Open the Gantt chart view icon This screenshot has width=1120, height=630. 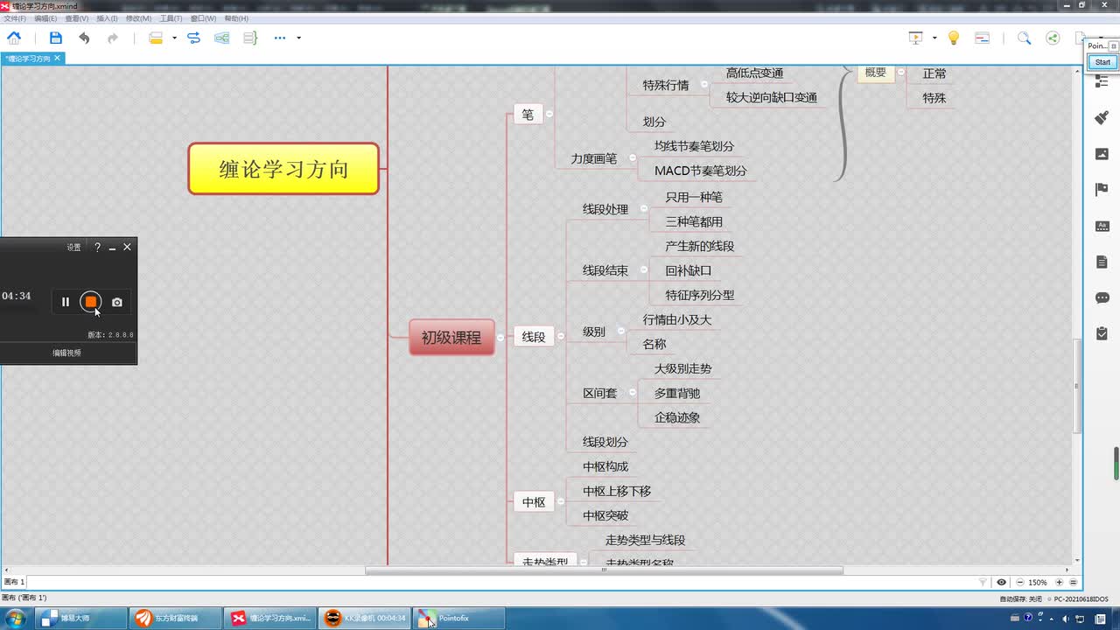[982, 38]
